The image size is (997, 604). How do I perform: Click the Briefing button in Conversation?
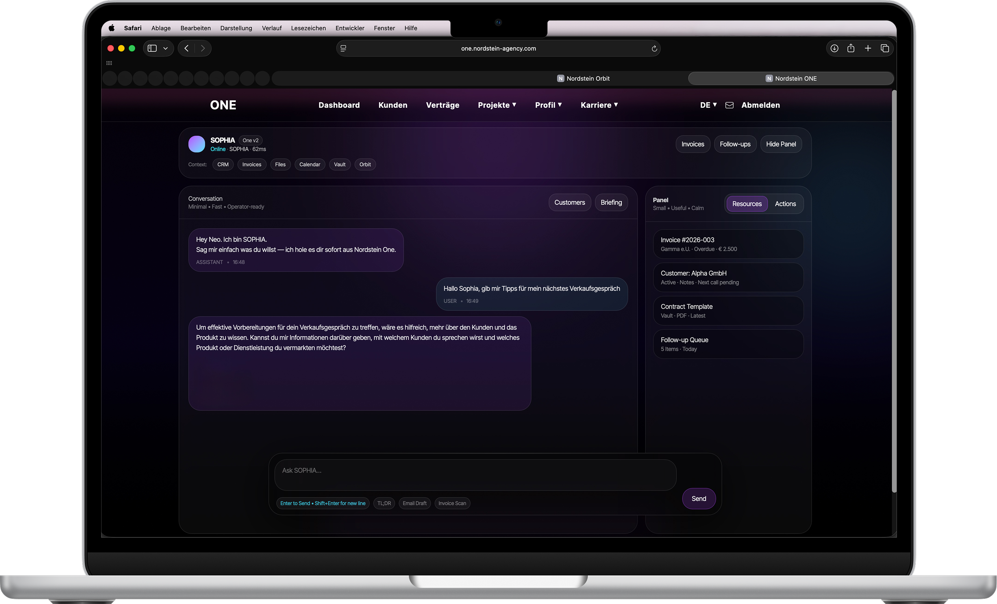click(x=611, y=202)
